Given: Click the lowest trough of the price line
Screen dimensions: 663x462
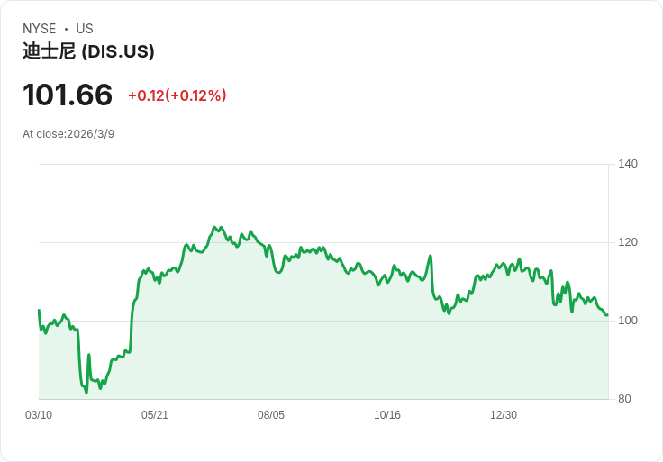Looking at the screenshot, I should 86,393.
